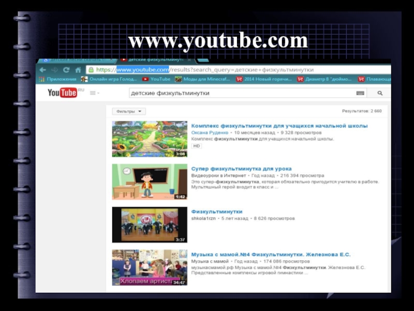Switch to the детские песни скачать tab
414x311 pixels.
click(x=77, y=61)
